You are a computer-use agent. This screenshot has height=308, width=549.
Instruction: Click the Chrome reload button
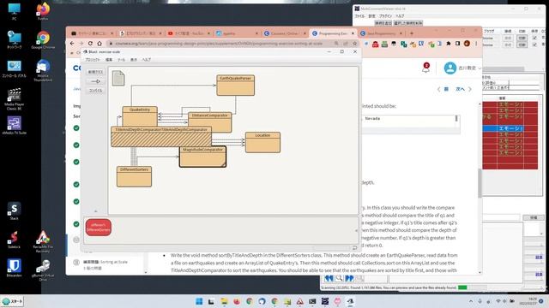90,44
